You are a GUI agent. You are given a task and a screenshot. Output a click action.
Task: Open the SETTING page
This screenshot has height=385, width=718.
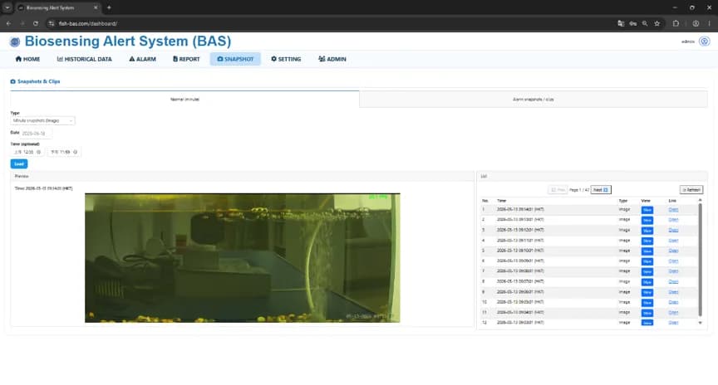tap(286, 59)
